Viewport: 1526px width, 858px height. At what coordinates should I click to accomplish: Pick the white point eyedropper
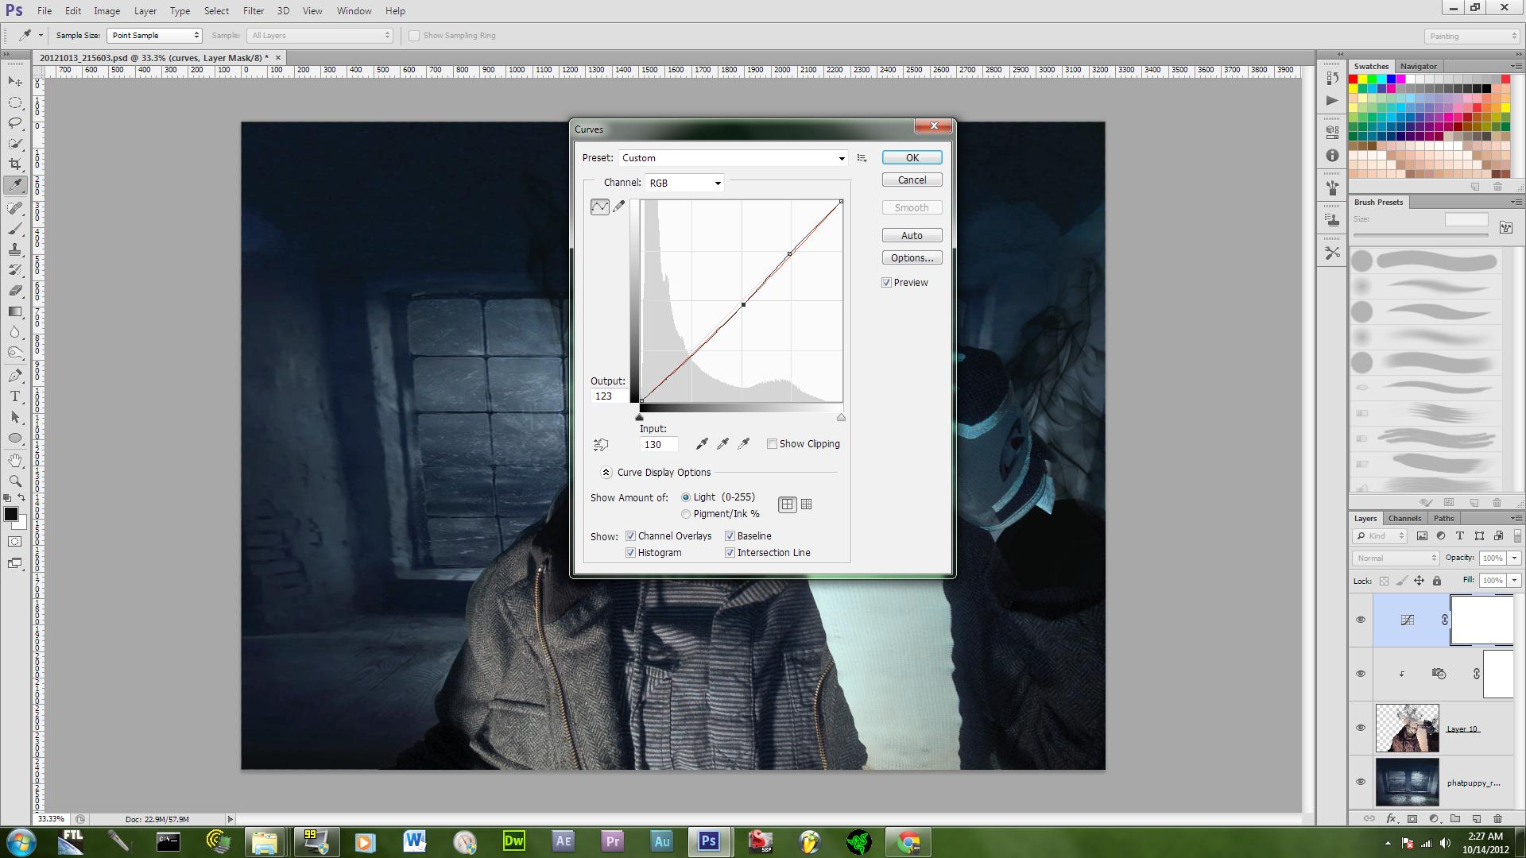coord(744,444)
